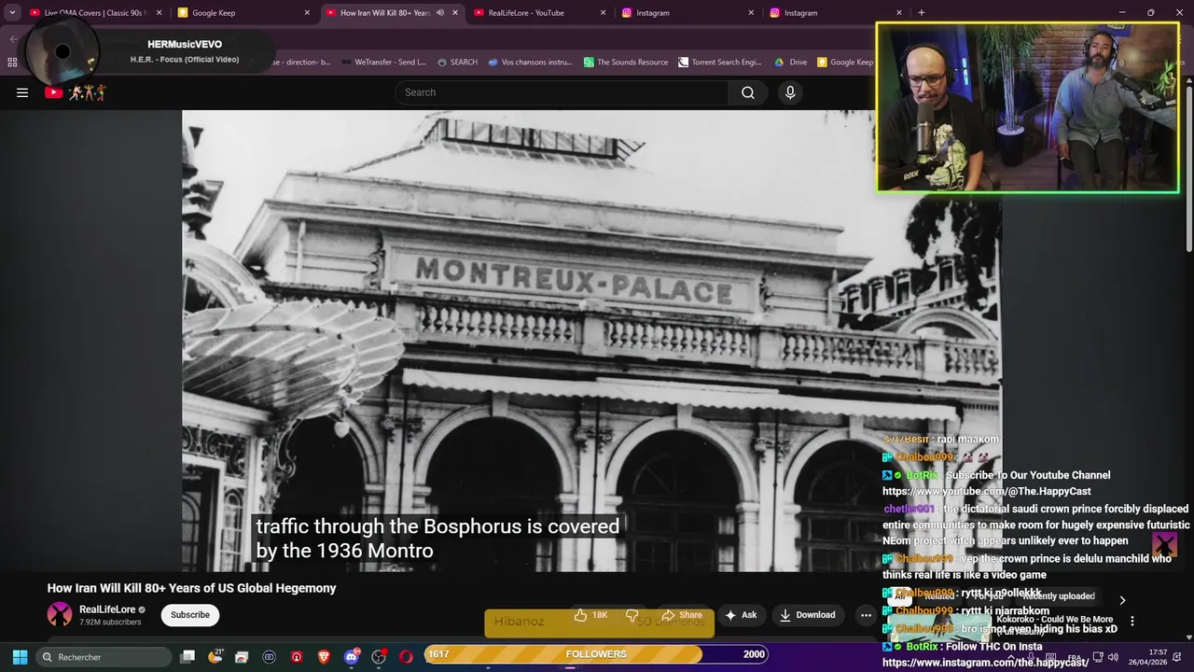Close the Google Keep tab
The height and width of the screenshot is (672, 1194).
307,13
